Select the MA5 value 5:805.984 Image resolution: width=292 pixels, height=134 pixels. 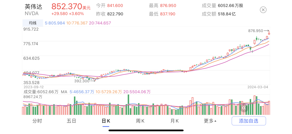(x=55, y=23)
